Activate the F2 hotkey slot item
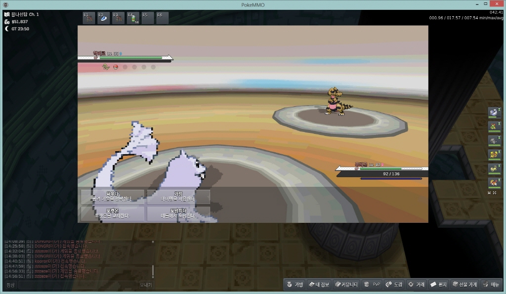Image resolution: width=506 pixels, height=294 pixels. click(x=104, y=18)
